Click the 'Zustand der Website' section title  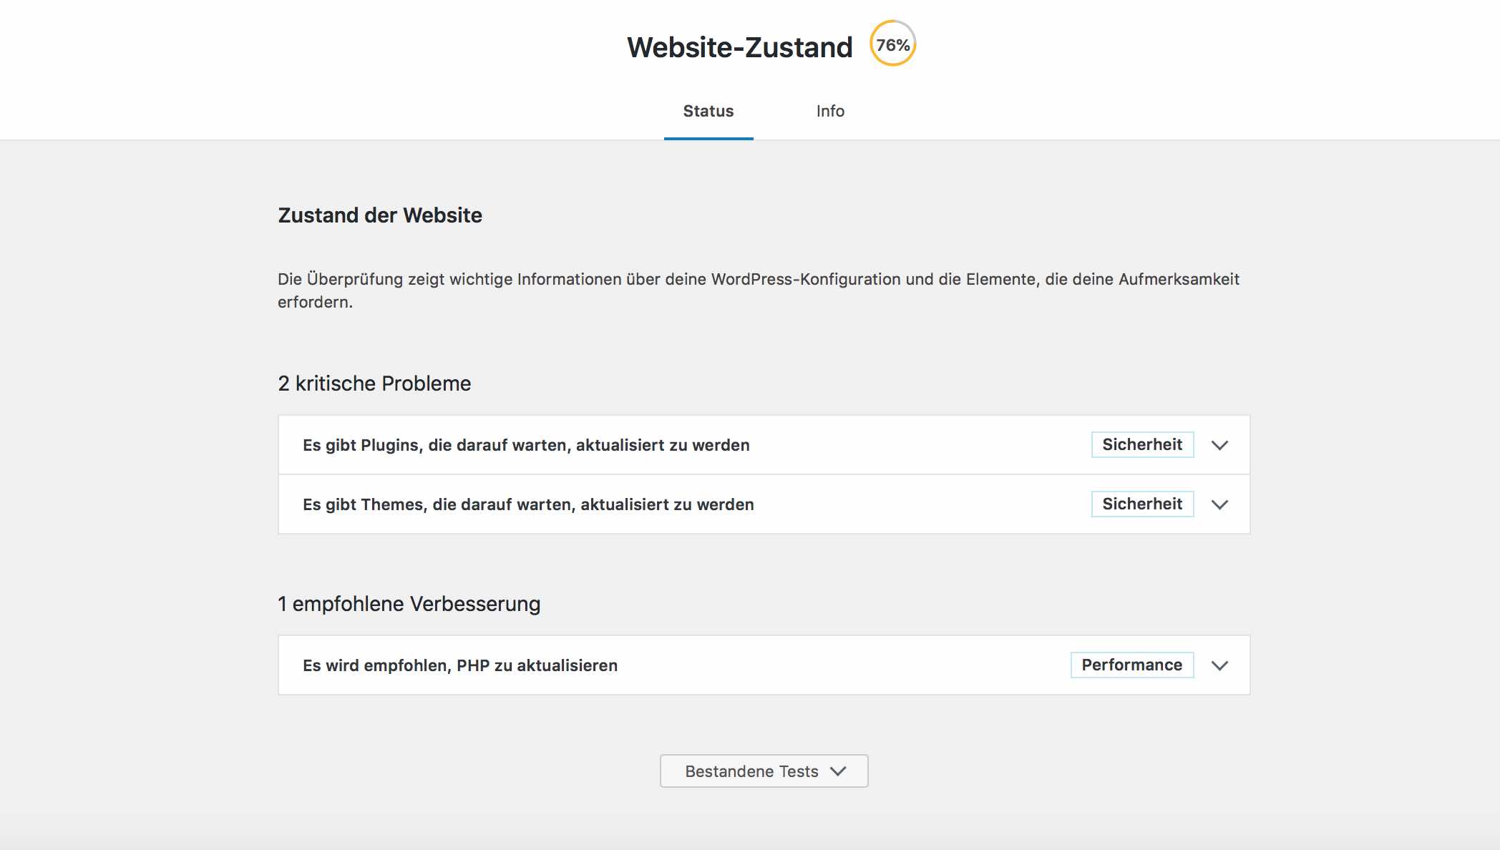(x=380, y=215)
